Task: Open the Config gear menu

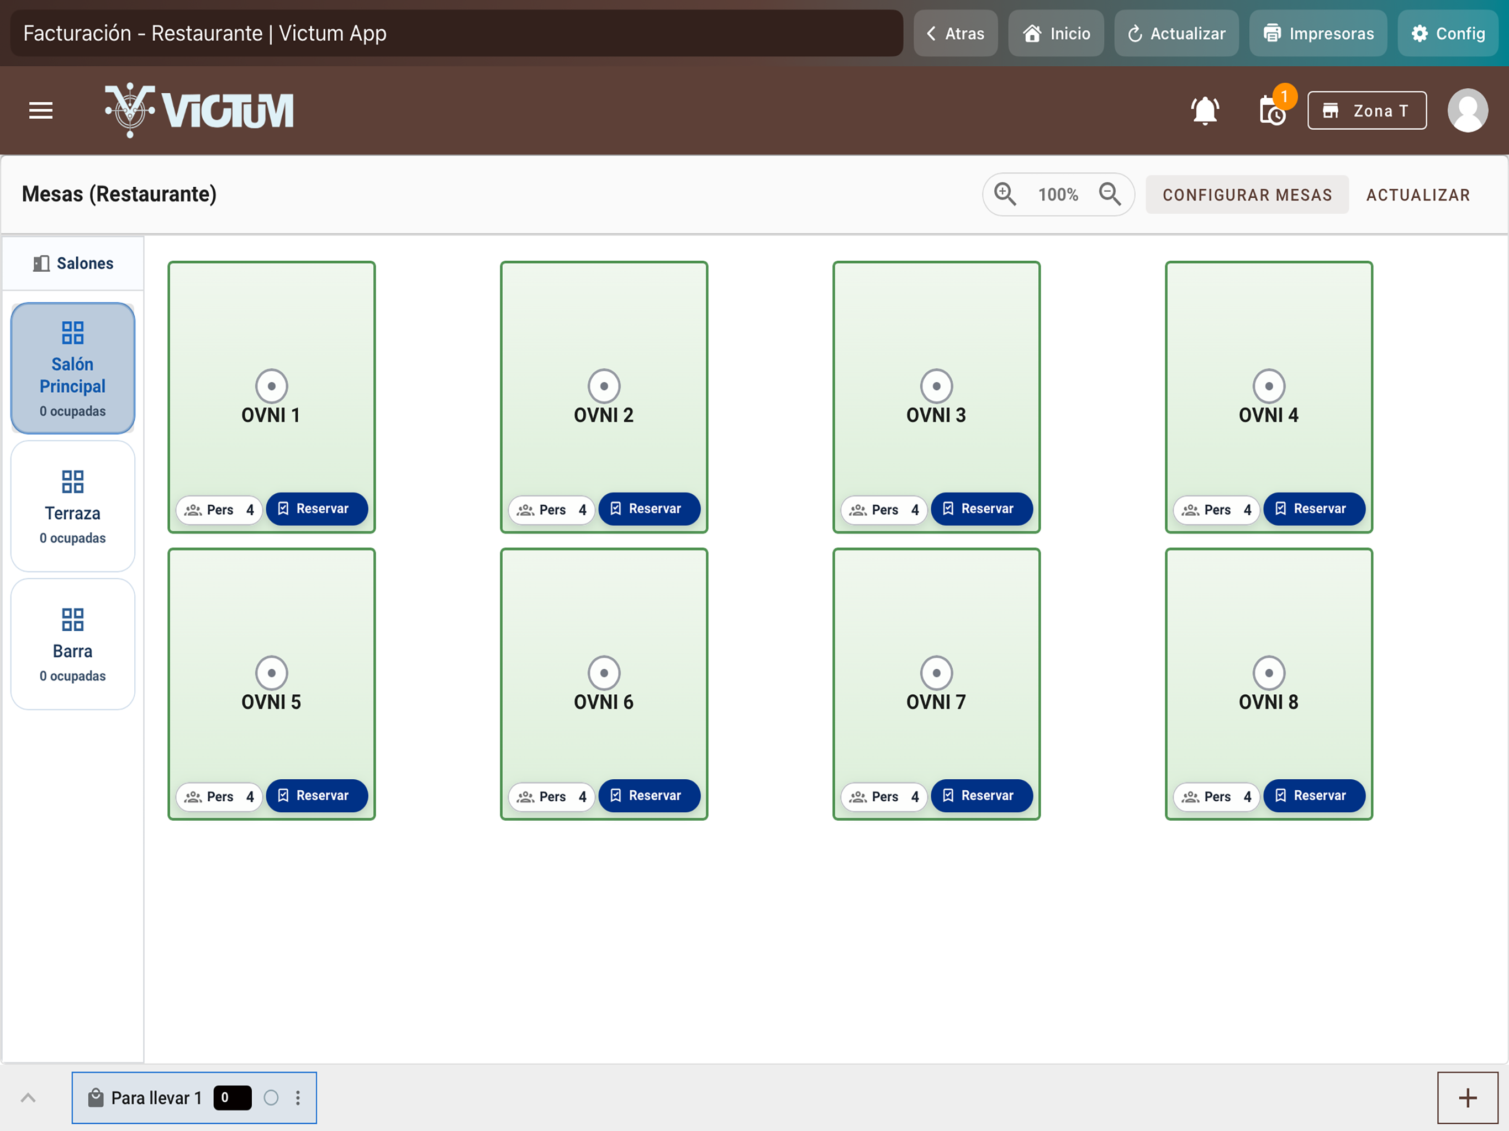Action: (1448, 34)
